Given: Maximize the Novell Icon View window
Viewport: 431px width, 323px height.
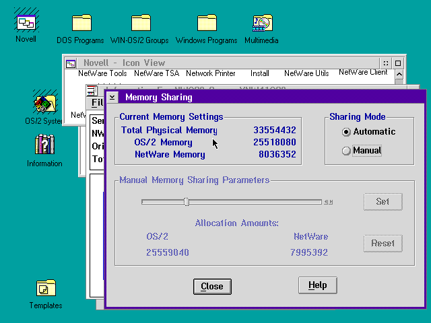Looking at the screenshot, I should pos(398,63).
